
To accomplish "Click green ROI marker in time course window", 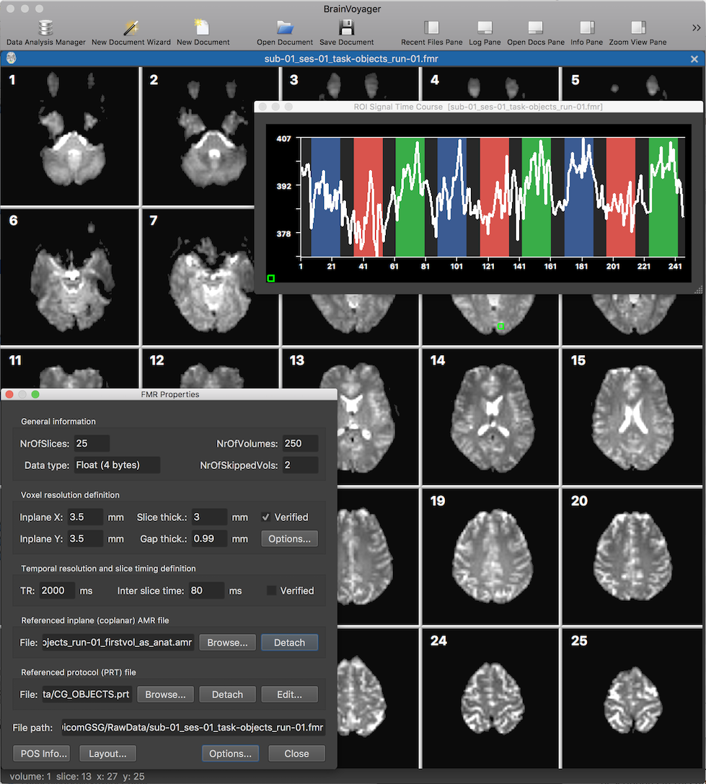I will [270, 278].
